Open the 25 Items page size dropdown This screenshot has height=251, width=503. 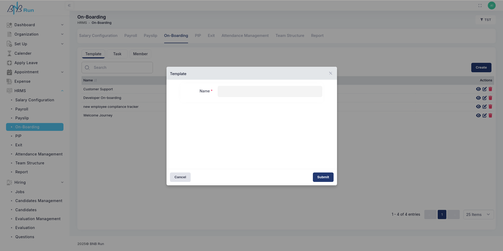click(x=478, y=215)
